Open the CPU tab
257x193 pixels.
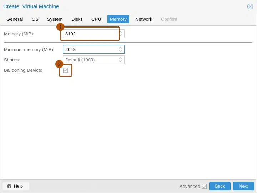point(96,19)
